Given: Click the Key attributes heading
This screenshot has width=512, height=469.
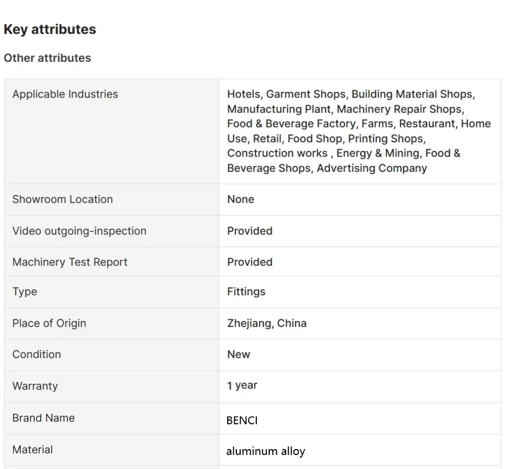Looking at the screenshot, I should (x=50, y=30).
